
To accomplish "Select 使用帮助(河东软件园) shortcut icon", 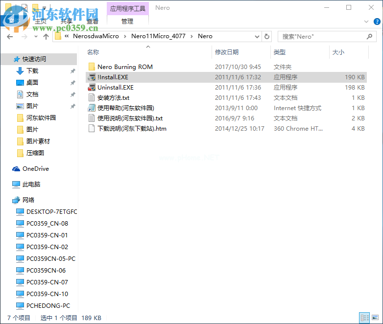I will click(x=92, y=108).
